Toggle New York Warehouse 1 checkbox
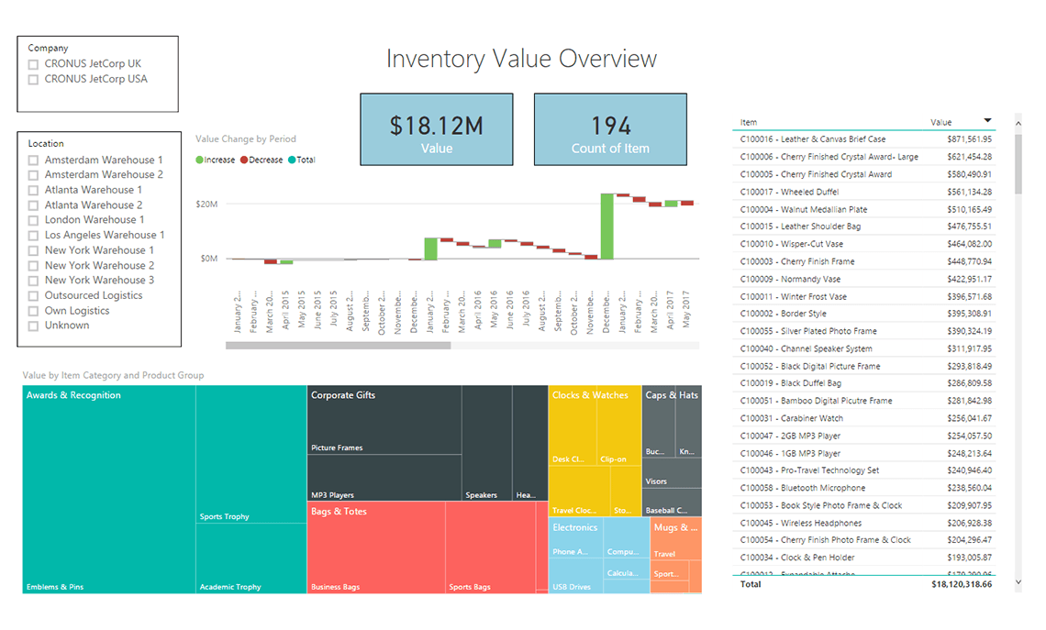The width and height of the screenshot is (1046, 630). [33, 251]
